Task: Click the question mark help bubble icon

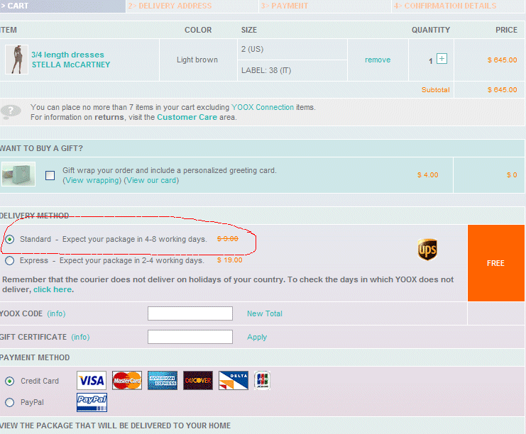Action: tap(11, 111)
